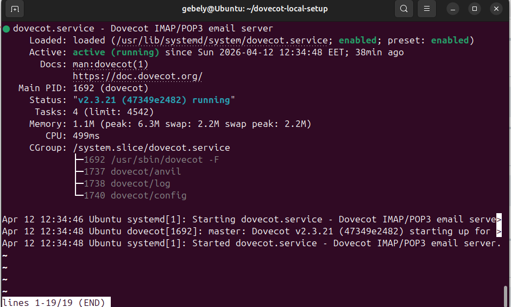Maximize the terminal window
The height and width of the screenshot is (307, 511).
(475, 9)
